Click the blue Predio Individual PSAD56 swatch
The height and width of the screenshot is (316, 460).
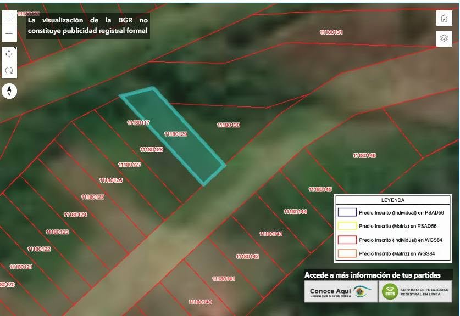pyautogui.click(x=347, y=212)
